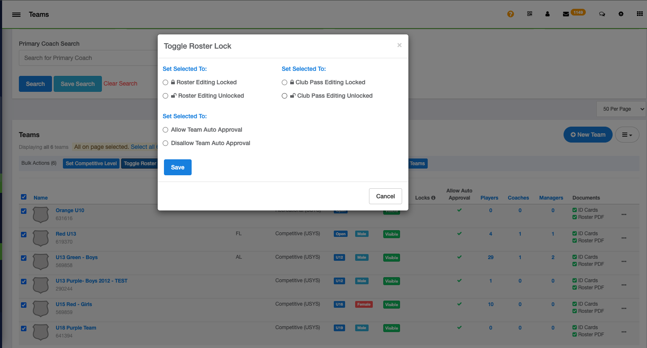The width and height of the screenshot is (647, 348).
Task: Open the chat messages icon
Action: (x=602, y=14)
